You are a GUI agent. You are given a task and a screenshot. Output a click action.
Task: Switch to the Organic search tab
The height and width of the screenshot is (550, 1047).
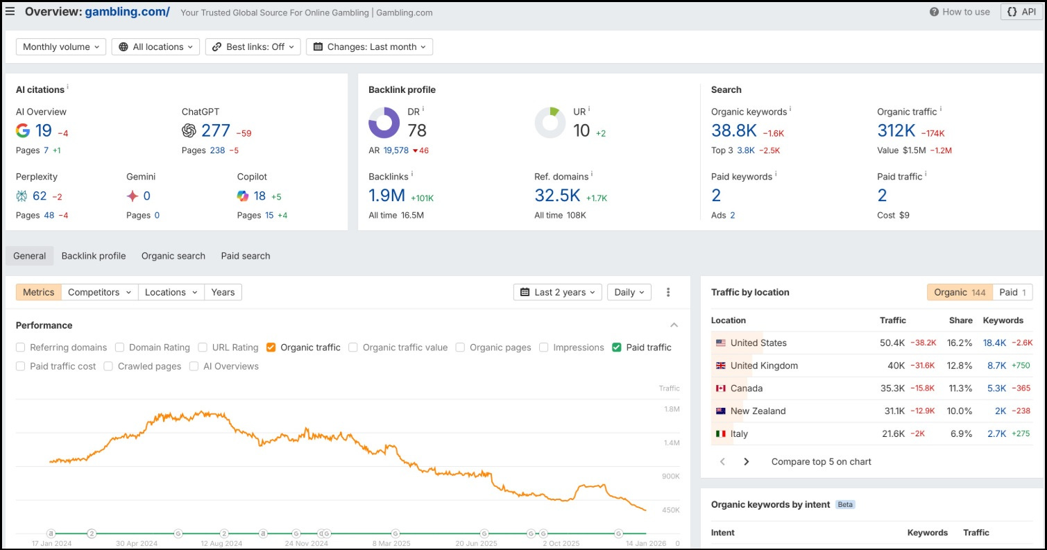tap(173, 256)
